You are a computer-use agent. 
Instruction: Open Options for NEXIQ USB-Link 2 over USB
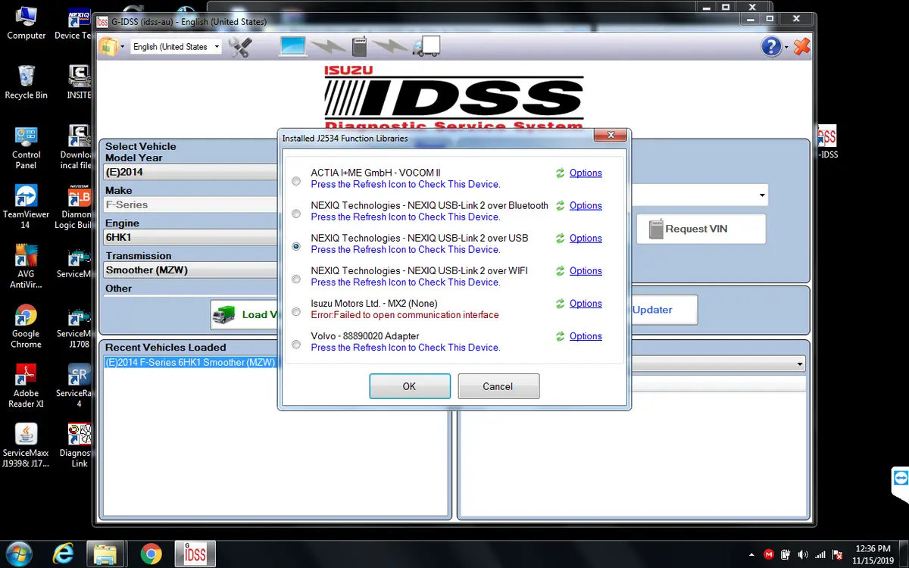[586, 238]
